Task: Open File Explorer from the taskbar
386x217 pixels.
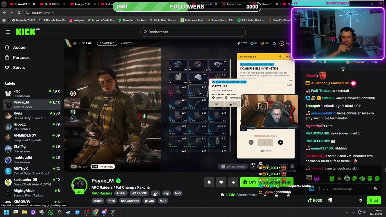Action: (x=24, y=212)
